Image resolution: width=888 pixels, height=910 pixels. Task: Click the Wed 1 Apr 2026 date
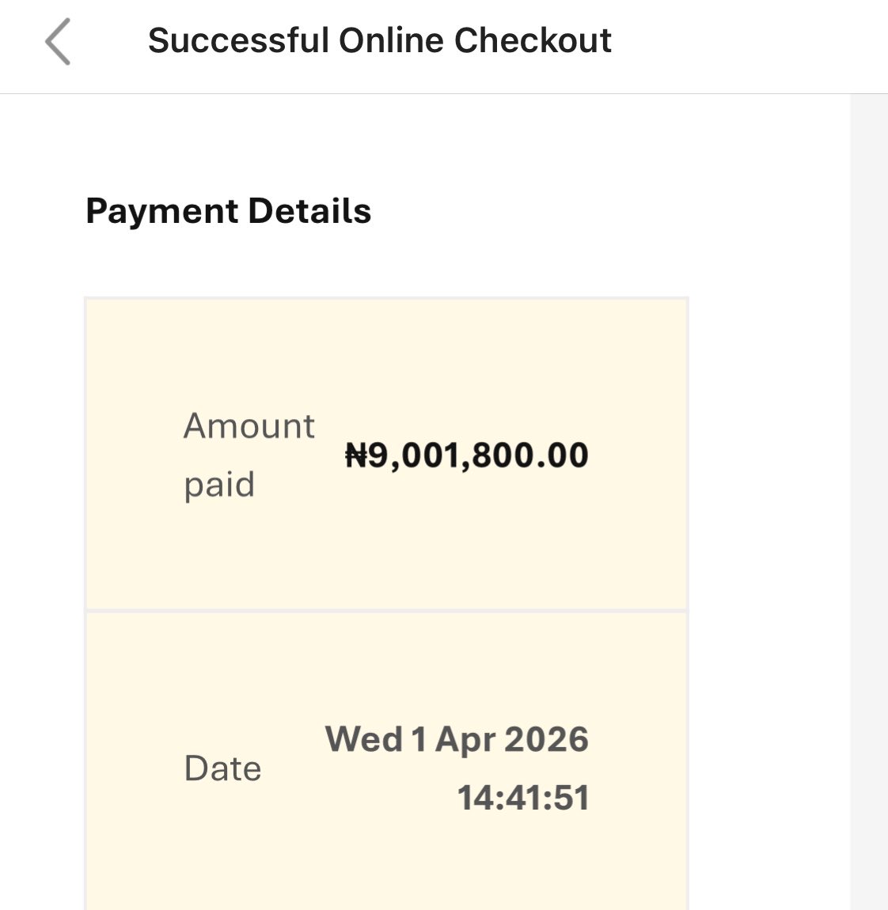(x=457, y=740)
